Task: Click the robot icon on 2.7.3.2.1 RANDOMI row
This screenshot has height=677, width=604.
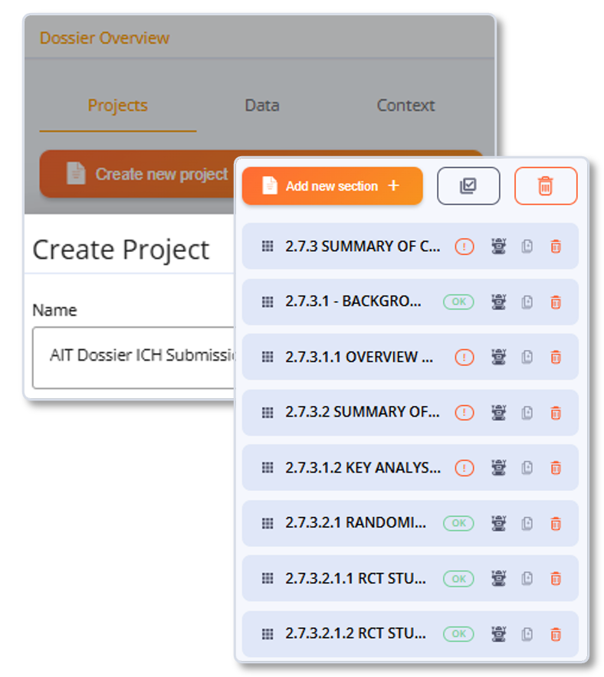Action: (498, 523)
